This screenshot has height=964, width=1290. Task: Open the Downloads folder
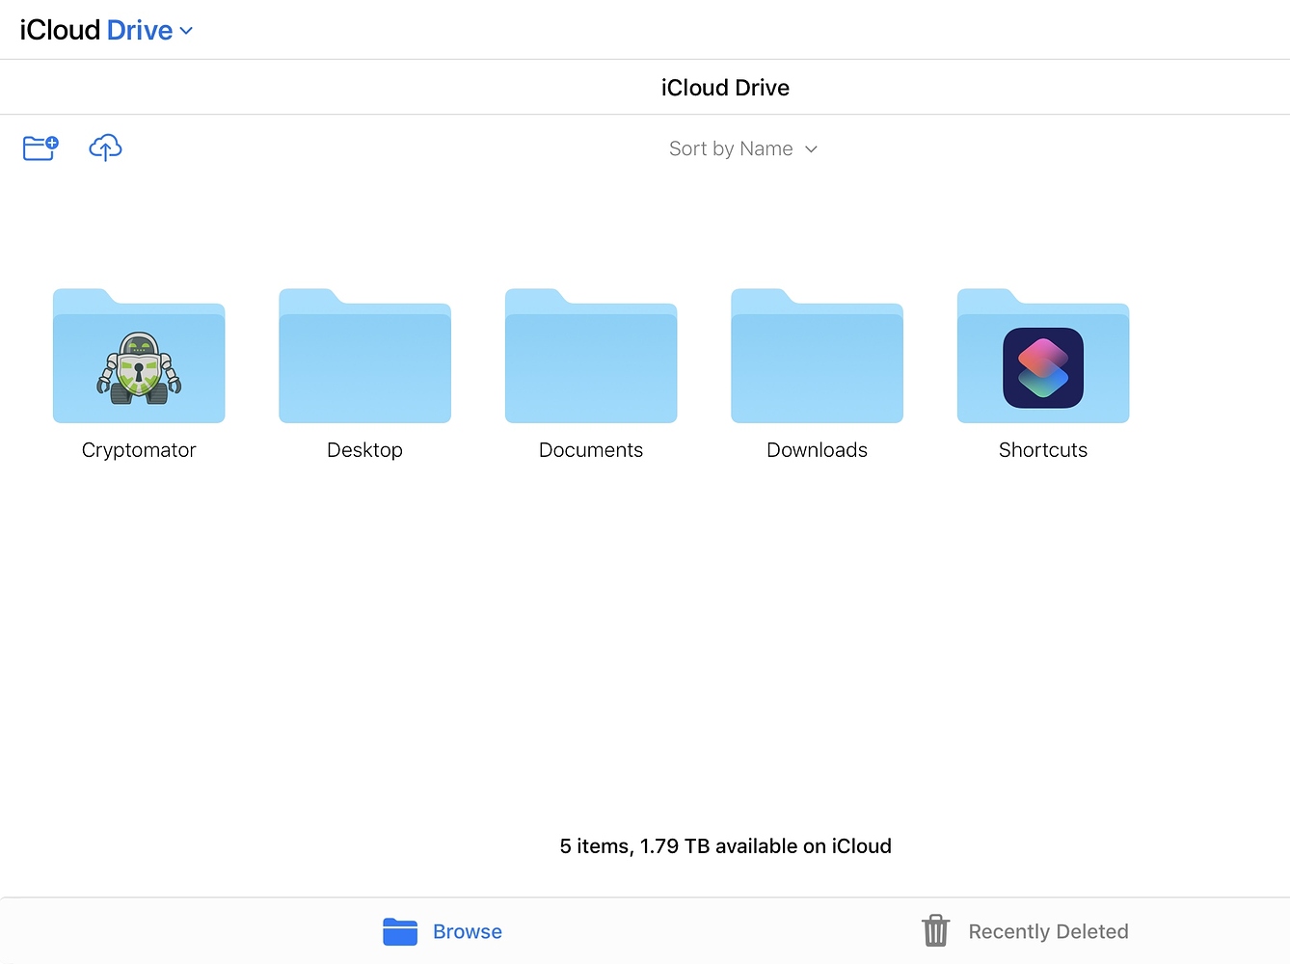tap(817, 356)
